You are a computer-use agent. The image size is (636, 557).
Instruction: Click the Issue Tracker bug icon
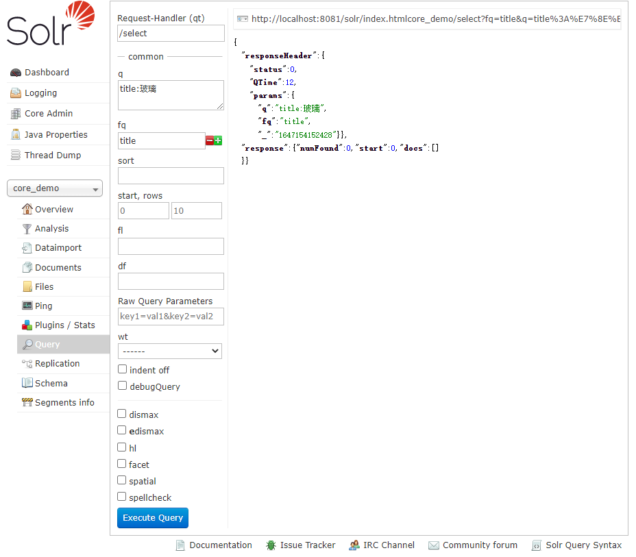click(x=271, y=545)
